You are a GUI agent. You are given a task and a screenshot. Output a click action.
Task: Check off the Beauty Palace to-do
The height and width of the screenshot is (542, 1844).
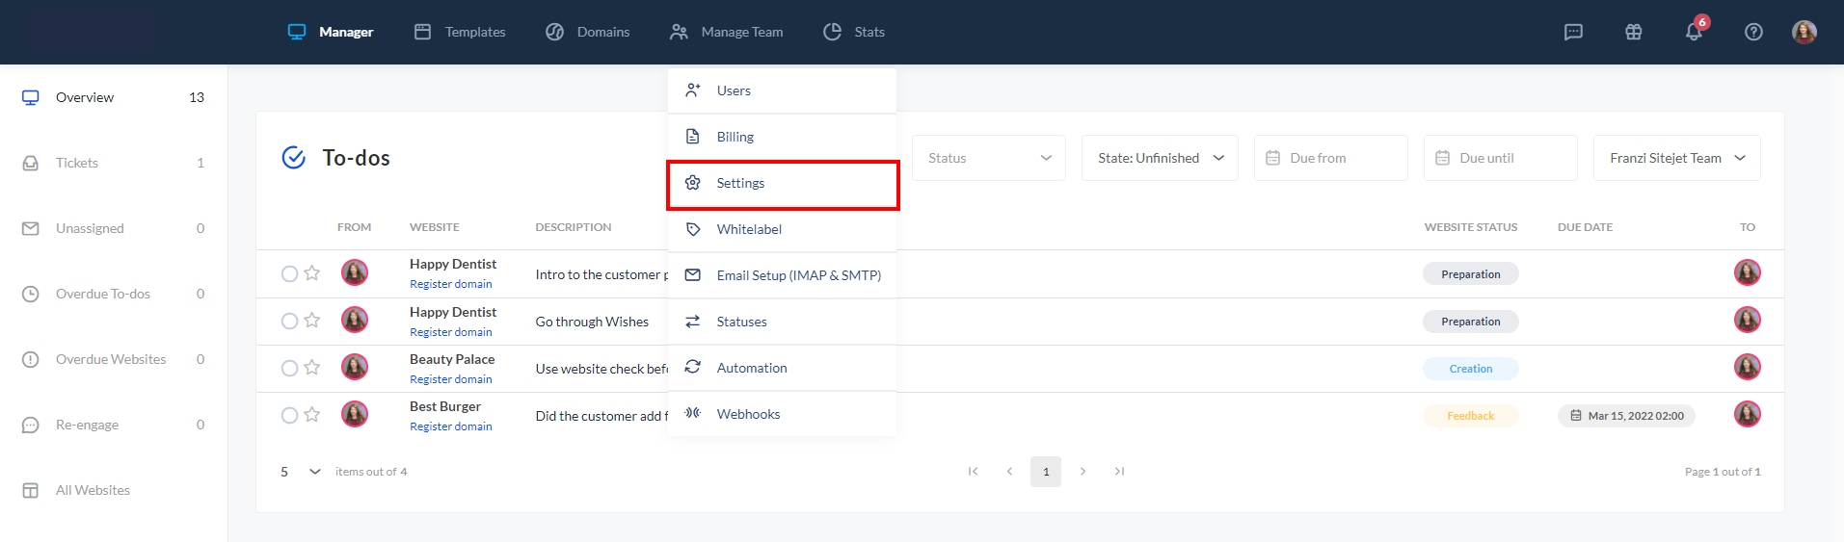(x=289, y=368)
